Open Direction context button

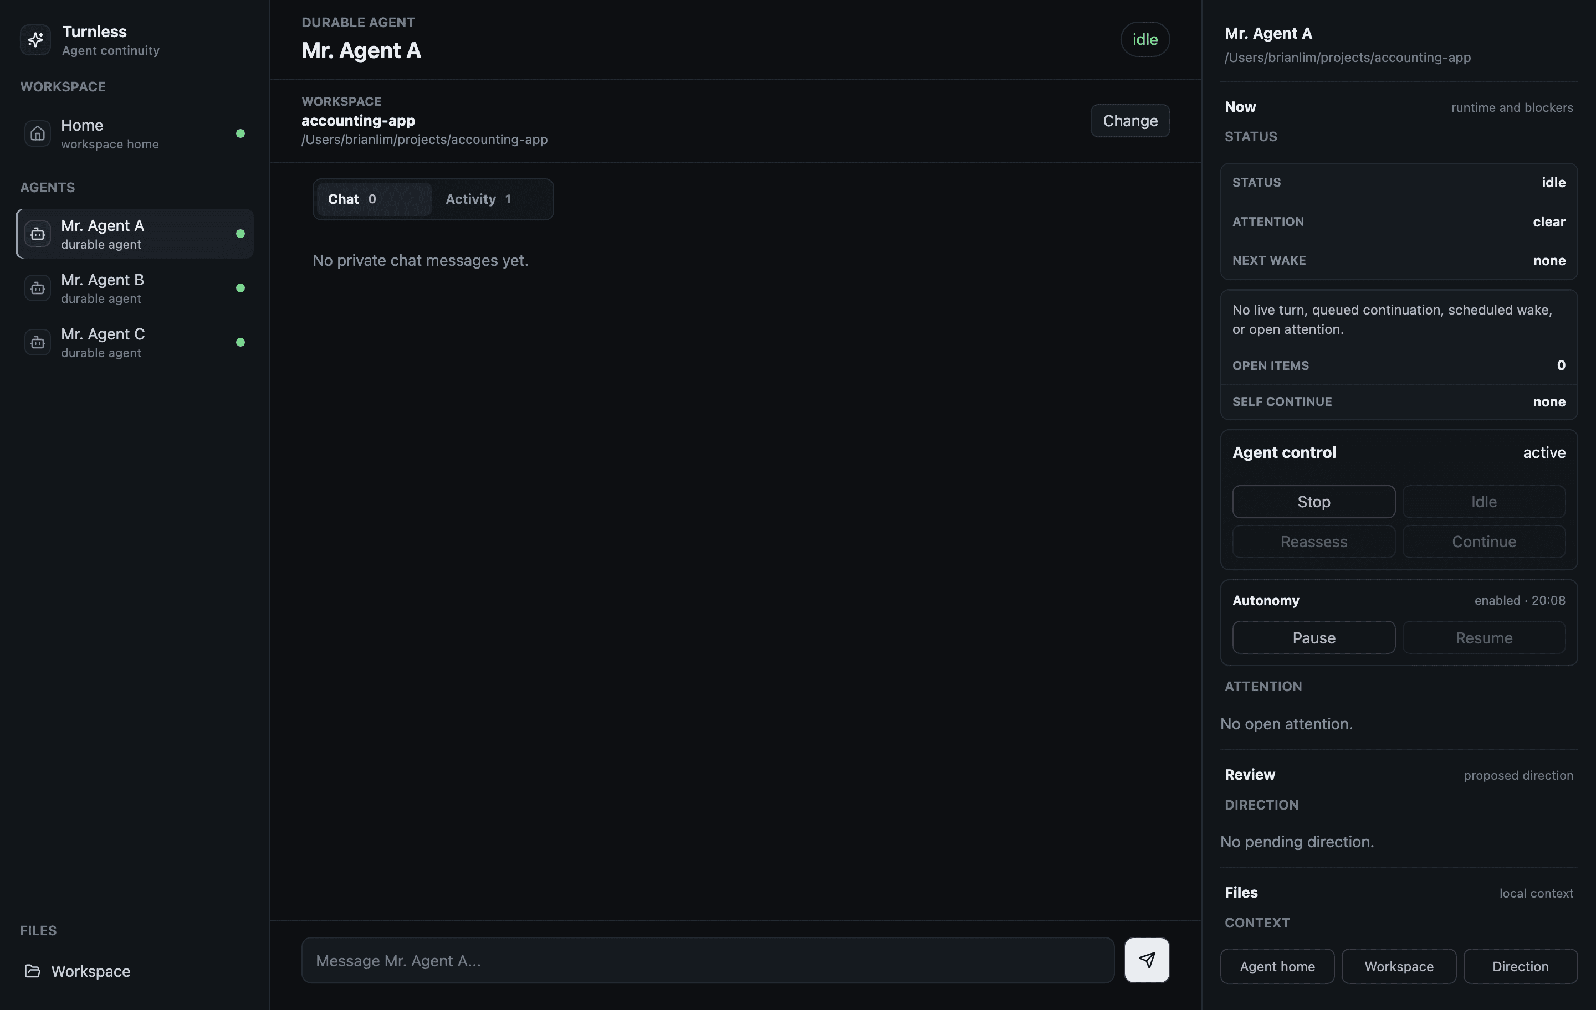tap(1521, 966)
